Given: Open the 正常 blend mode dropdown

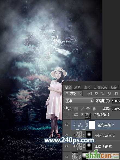Looking at the screenshot, I should point(79,101).
